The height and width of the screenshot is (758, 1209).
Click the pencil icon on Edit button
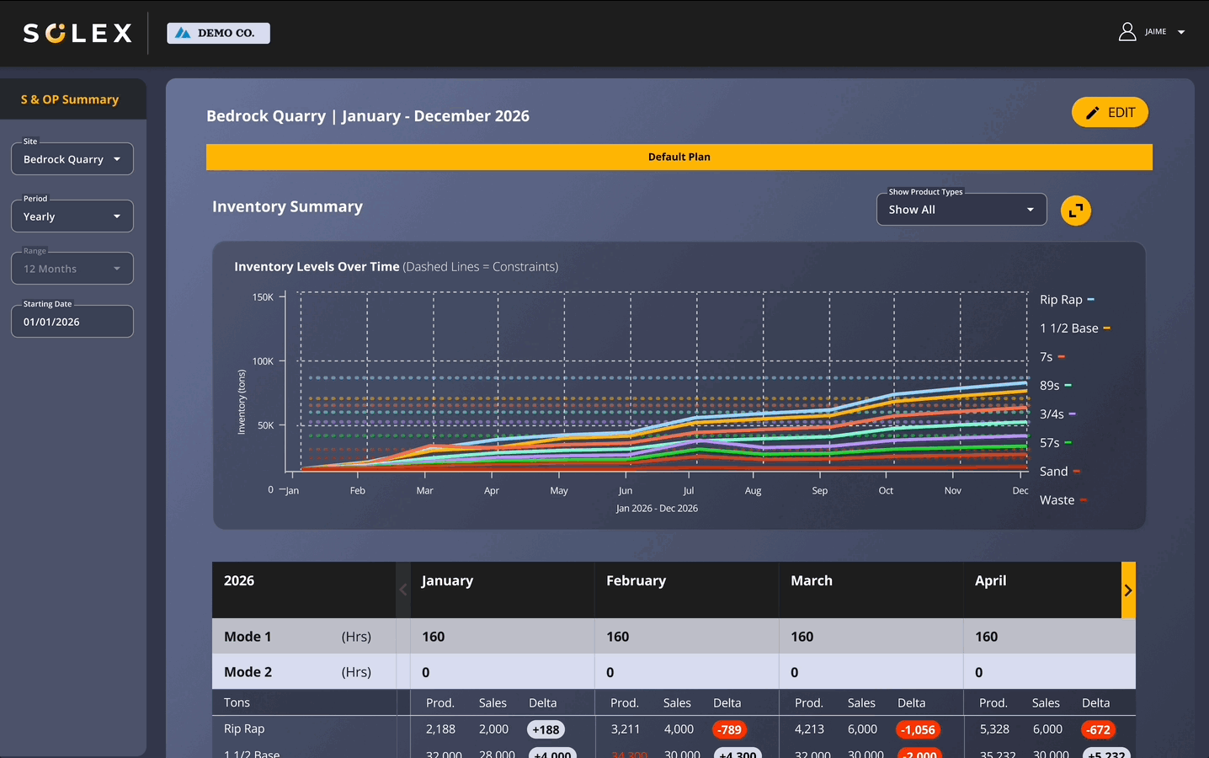[x=1092, y=113]
